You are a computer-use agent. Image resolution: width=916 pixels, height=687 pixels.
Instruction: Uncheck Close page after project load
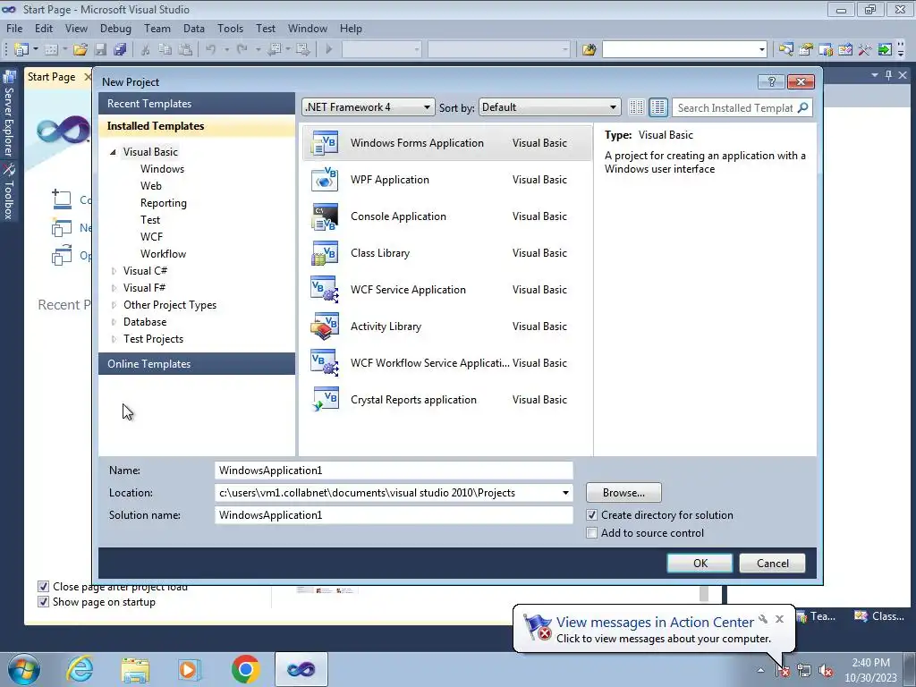click(x=43, y=587)
